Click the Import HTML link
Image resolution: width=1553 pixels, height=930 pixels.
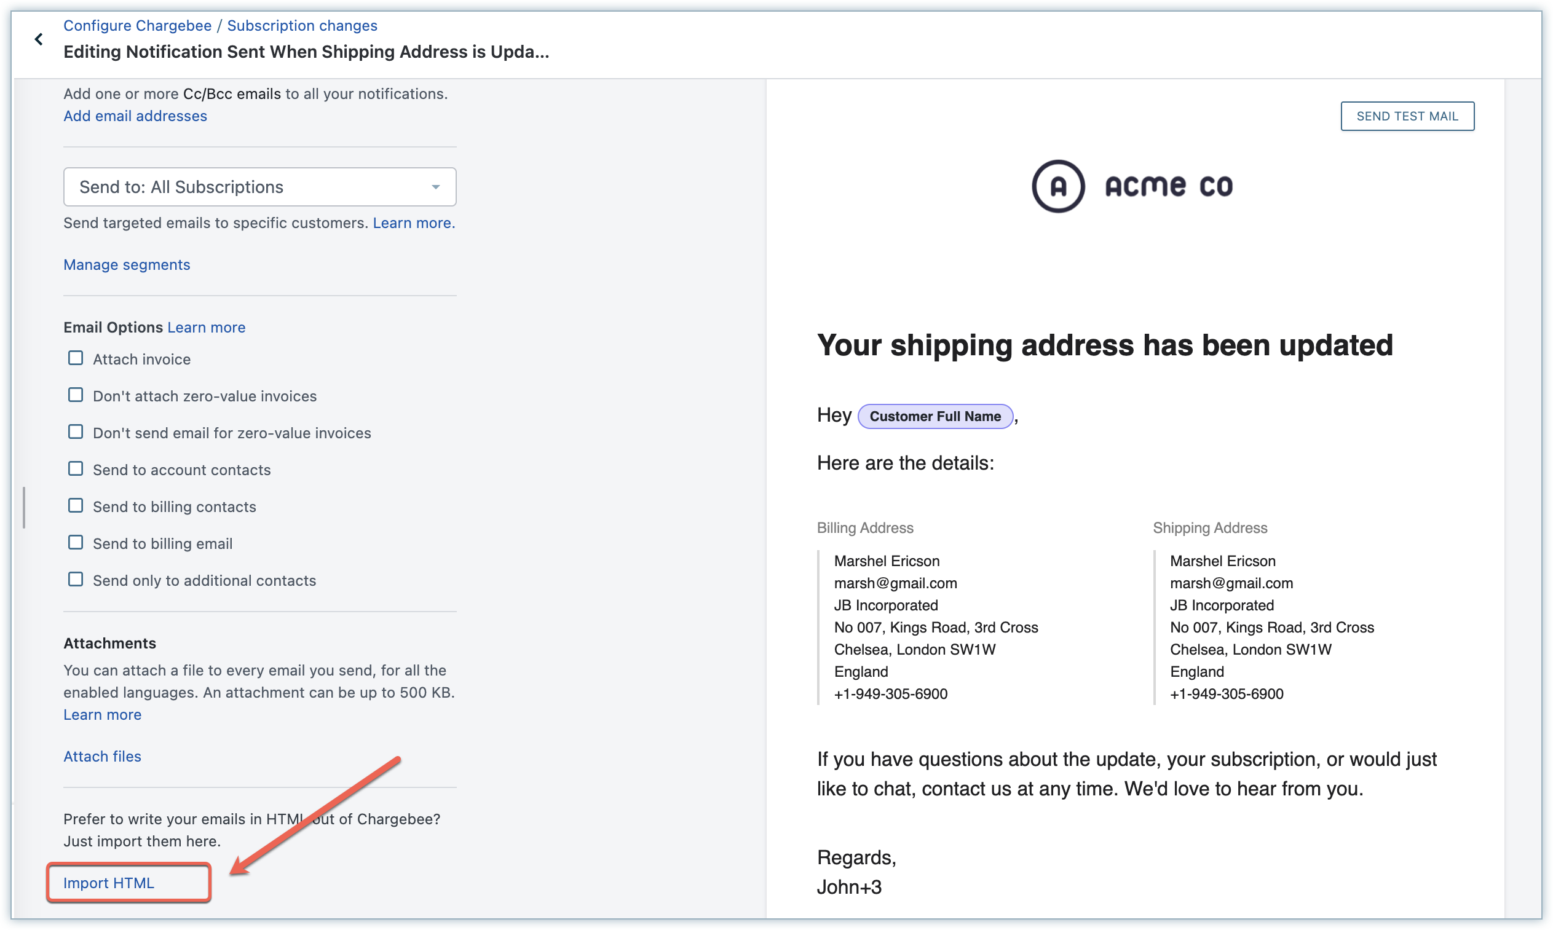click(108, 883)
